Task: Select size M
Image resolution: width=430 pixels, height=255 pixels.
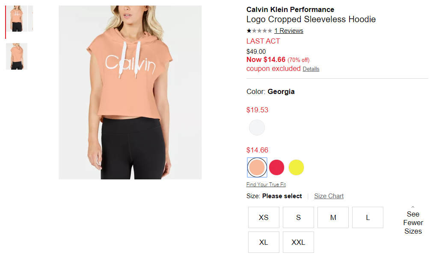Action: [333, 217]
